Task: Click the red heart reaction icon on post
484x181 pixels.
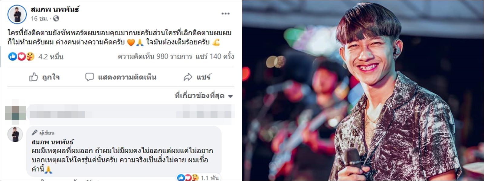Action: coord(21,56)
